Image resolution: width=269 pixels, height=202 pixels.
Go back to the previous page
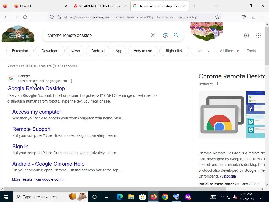coord(6,17)
